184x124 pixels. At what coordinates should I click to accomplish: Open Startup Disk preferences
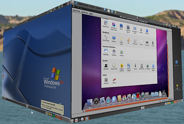[142, 67]
